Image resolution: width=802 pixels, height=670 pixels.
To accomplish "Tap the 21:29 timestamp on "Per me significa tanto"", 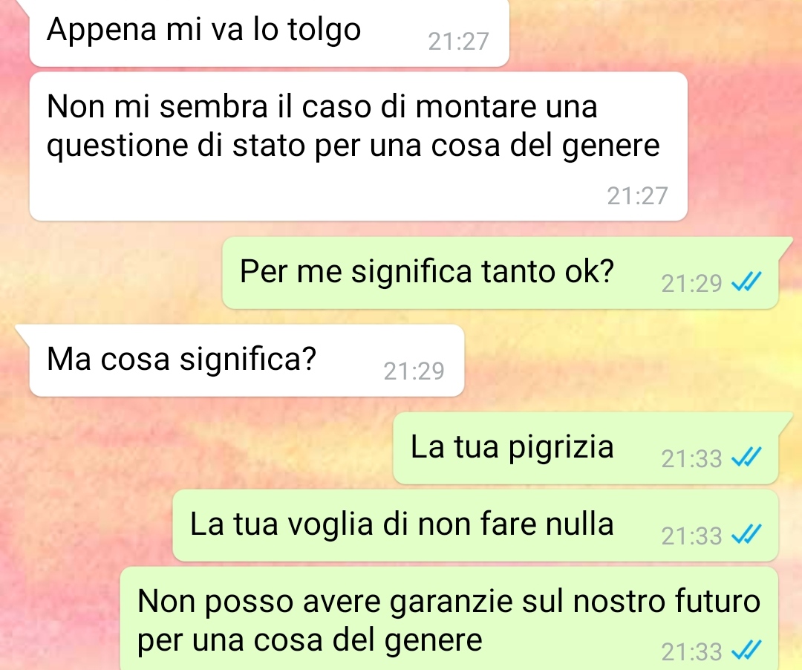I will click(x=691, y=283).
